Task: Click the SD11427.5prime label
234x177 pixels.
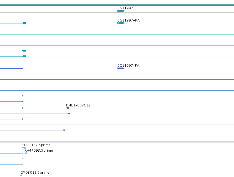Action: point(36,145)
